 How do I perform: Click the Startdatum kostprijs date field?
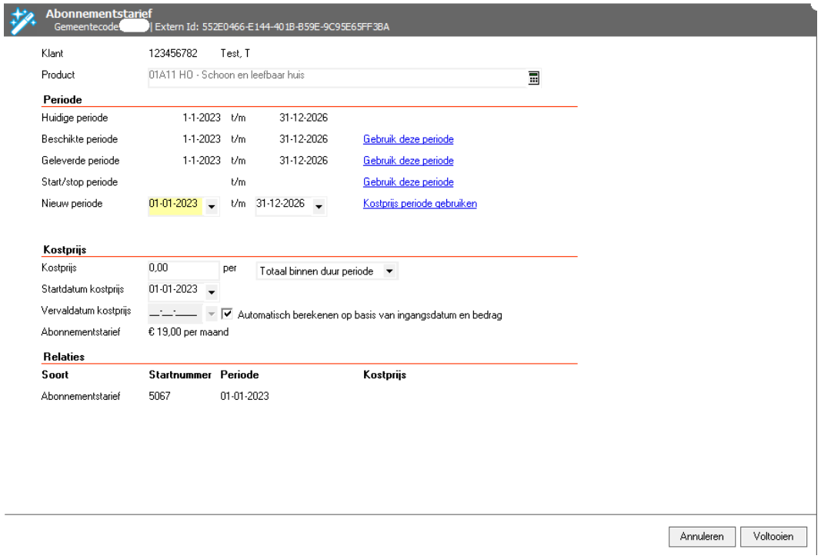pyautogui.click(x=175, y=290)
